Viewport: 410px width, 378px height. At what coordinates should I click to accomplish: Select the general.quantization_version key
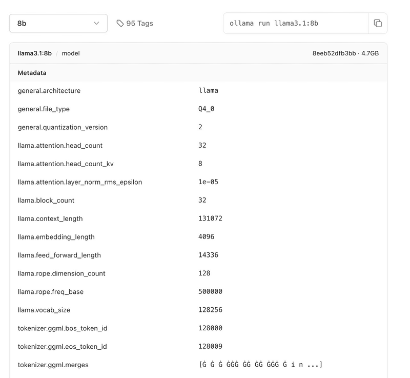63,127
